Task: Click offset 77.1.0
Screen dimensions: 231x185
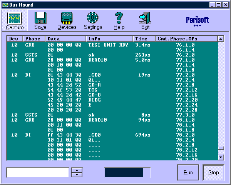Action: point(185,60)
